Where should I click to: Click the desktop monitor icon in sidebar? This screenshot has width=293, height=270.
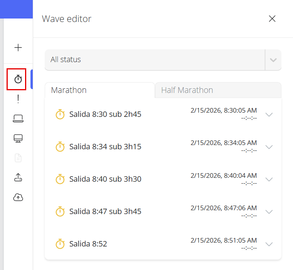click(x=18, y=138)
